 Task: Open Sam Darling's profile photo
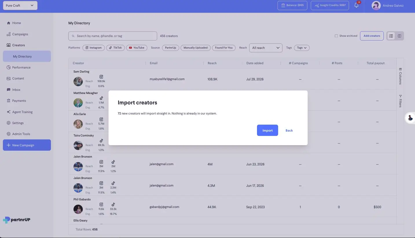[78, 82]
